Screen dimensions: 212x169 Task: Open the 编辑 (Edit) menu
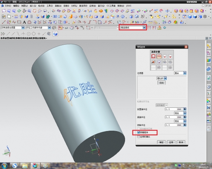click(16, 6)
